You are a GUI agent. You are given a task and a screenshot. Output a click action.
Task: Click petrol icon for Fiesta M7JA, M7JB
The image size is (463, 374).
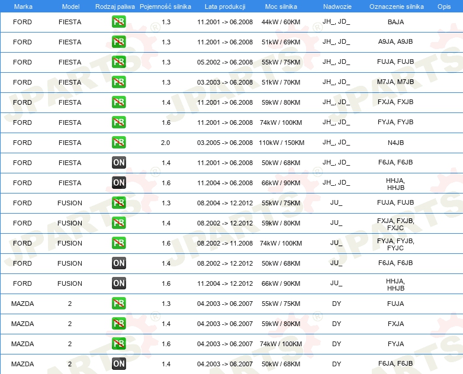pyautogui.click(x=118, y=82)
